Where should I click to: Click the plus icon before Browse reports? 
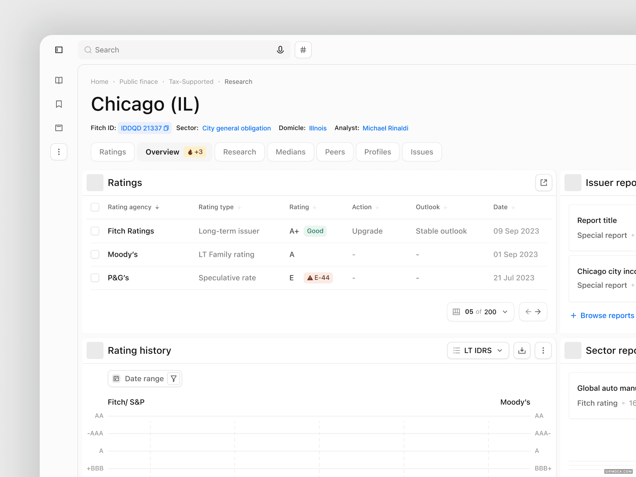pyautogui.click(x=574, y=316)
